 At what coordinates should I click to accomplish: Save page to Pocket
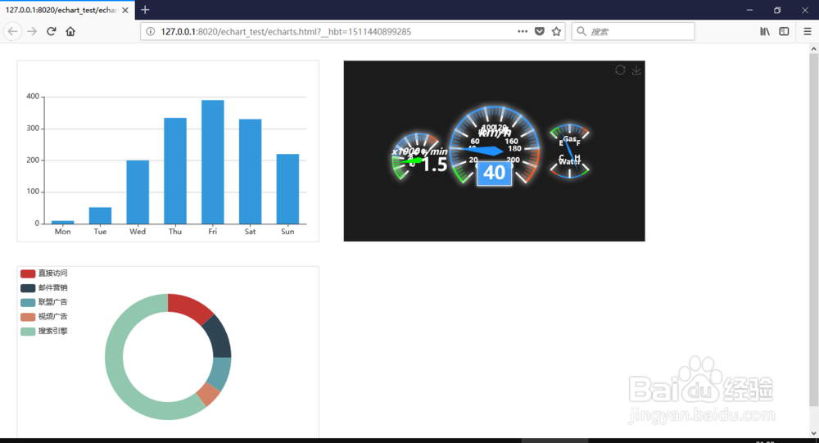pos(540,31)
